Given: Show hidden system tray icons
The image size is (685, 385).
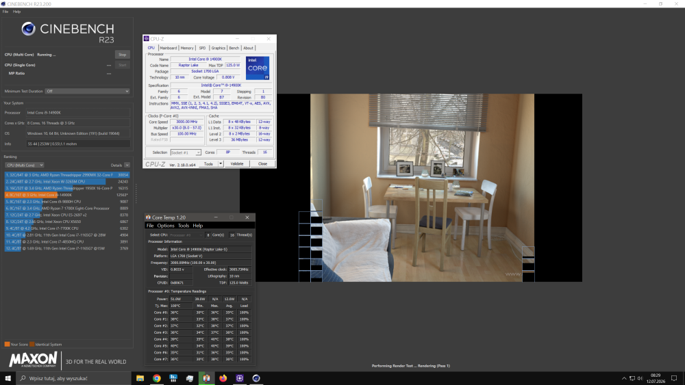Looking at the screenshot, I should (624, 378).
